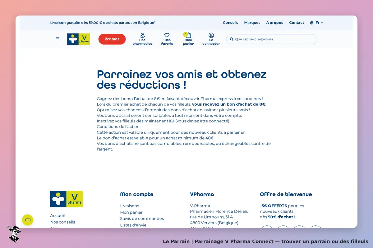Open Nos conseils footer link
Viewport: 373px width, 248px height.
point(63,222)
